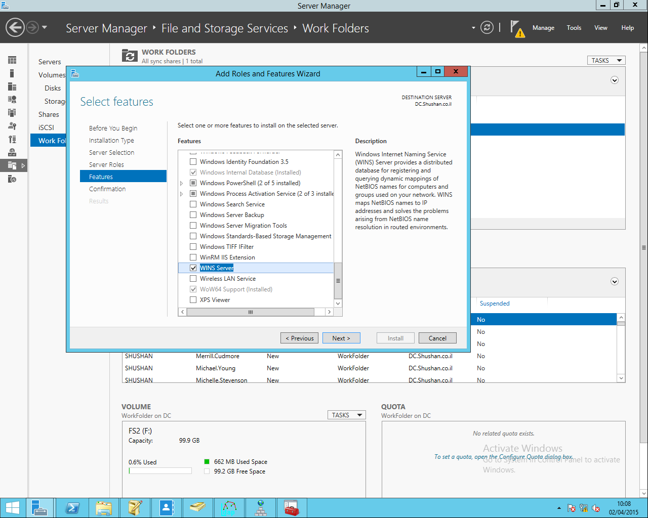Image resolution: width=648 pixels, height=518 pixels.
Task: Check Windows Search Service
Action: click(x=193, y=204)
